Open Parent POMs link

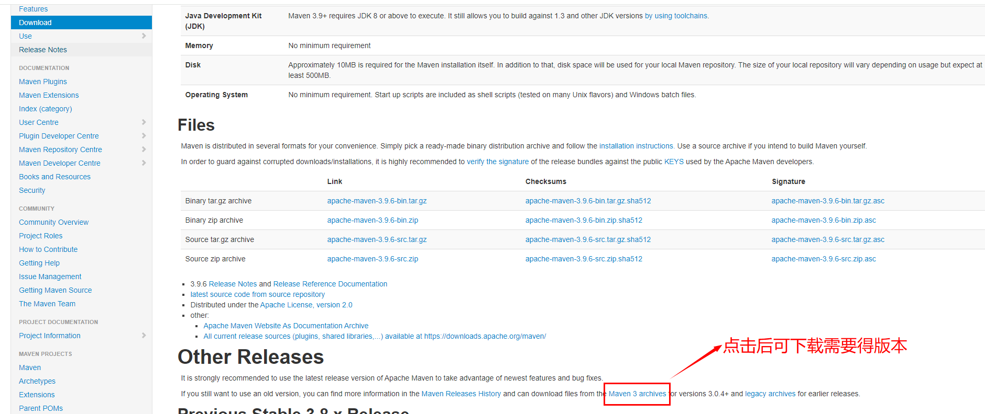coord(41,408)
